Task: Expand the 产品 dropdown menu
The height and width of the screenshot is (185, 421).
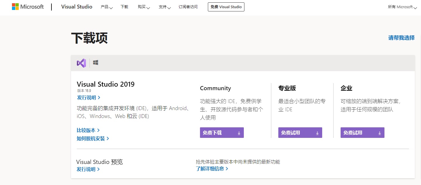Action: coord(106,7)
